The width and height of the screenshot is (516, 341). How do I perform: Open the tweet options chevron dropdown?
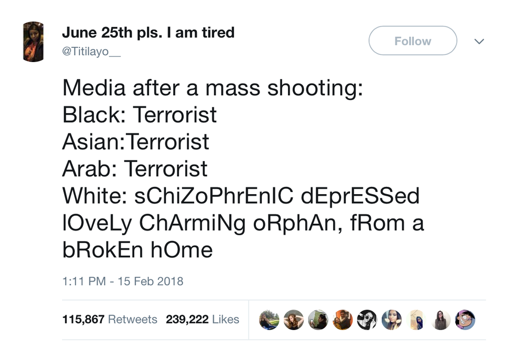[479, 41]
